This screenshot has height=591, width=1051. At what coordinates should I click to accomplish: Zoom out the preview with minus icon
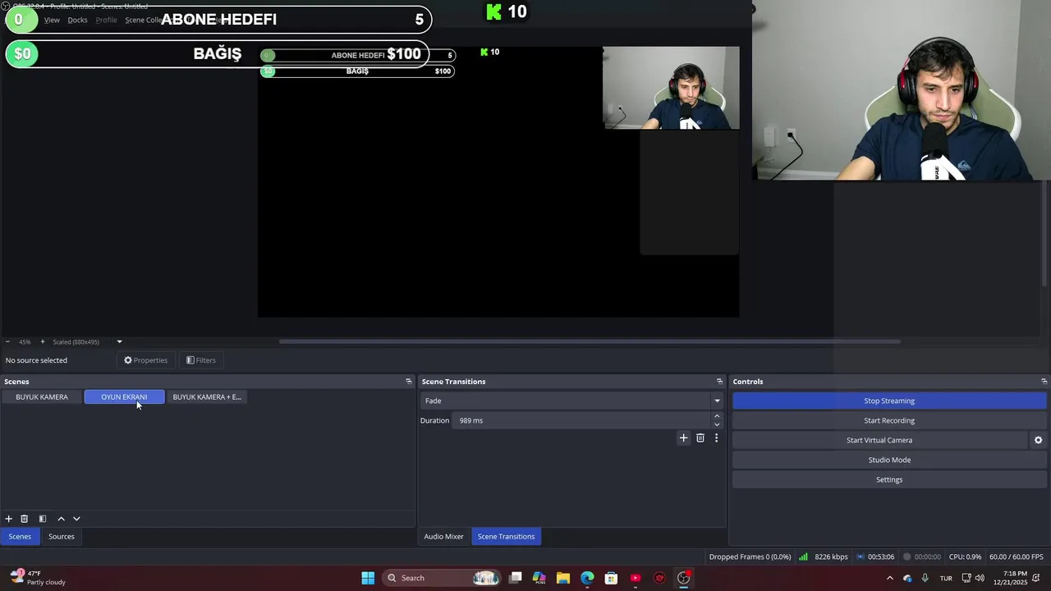7,341
